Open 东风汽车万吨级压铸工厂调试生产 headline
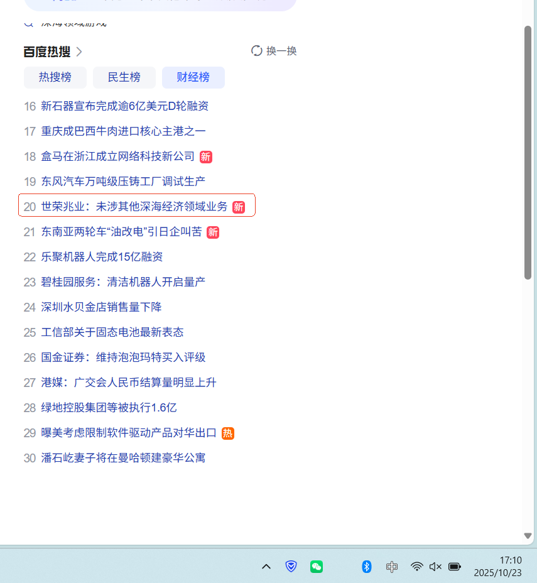 [x=123, y=182]
